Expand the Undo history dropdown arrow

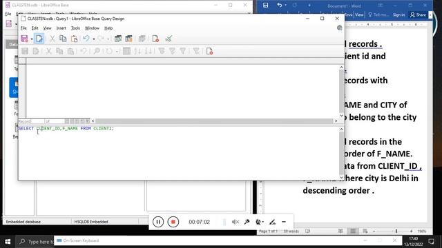pos(94,39)
